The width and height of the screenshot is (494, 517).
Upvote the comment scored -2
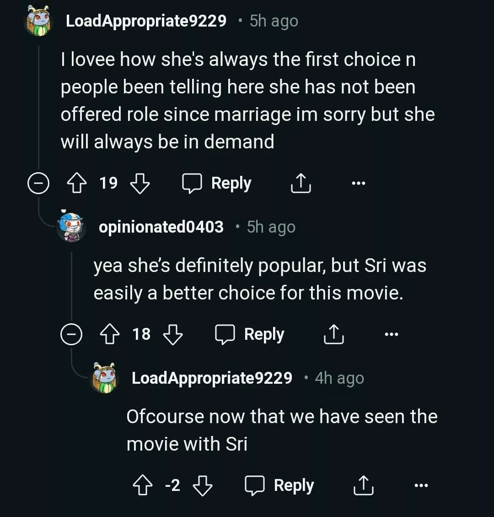(142, 486)
